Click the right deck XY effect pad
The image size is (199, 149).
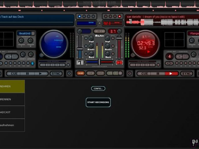[x=174, y=39]
